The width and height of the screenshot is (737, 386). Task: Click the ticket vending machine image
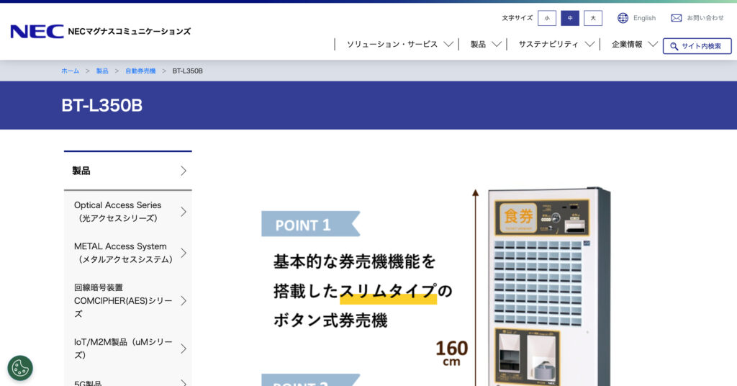pyautogui.click(x=549, y=287)
